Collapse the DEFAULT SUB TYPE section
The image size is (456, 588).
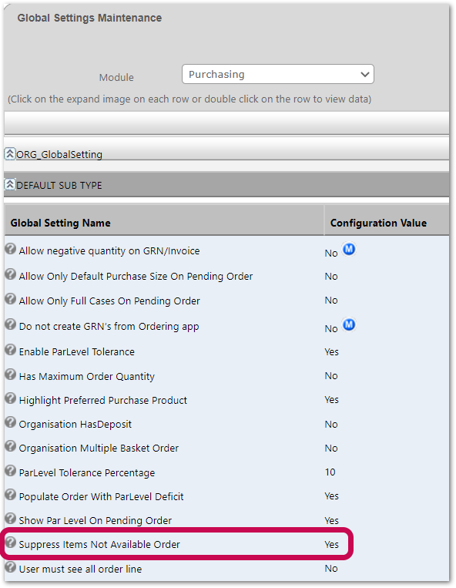point(10,184)
